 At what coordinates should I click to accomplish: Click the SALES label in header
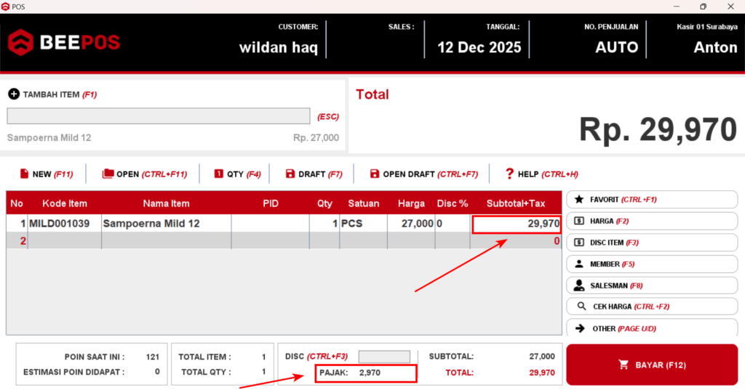pyautogui.click(x=401, y=27)
